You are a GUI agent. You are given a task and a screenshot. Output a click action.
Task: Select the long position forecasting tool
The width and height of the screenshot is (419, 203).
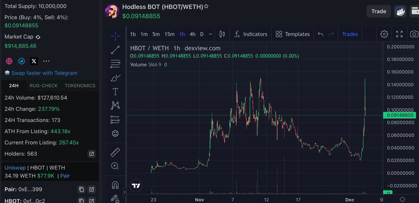(115, 120)
